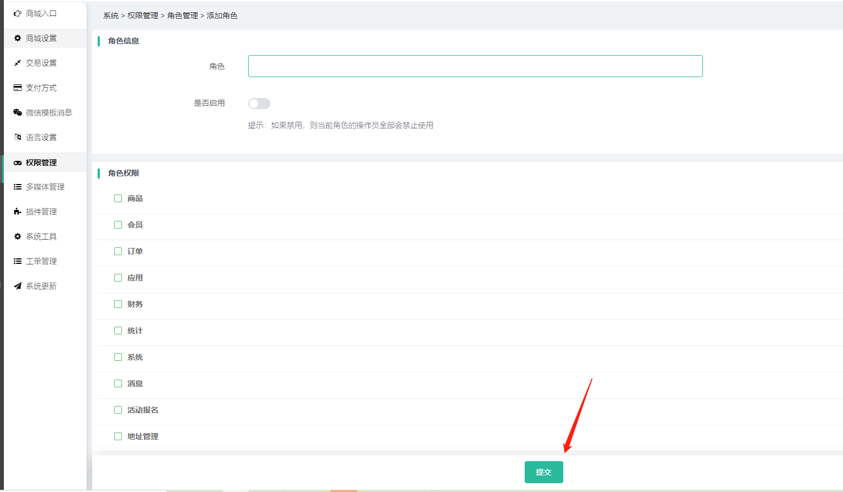
Task: Click the 消息 permission label
Action: click(135, 383)
